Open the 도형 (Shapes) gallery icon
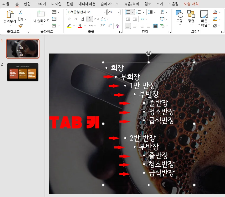225x197 pixels. (x=179, y=13)
